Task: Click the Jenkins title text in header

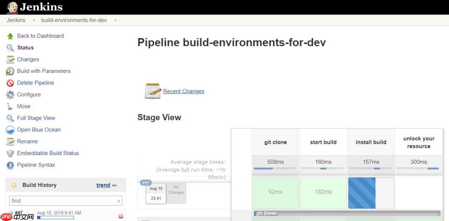Action: (x=41, y=7)
